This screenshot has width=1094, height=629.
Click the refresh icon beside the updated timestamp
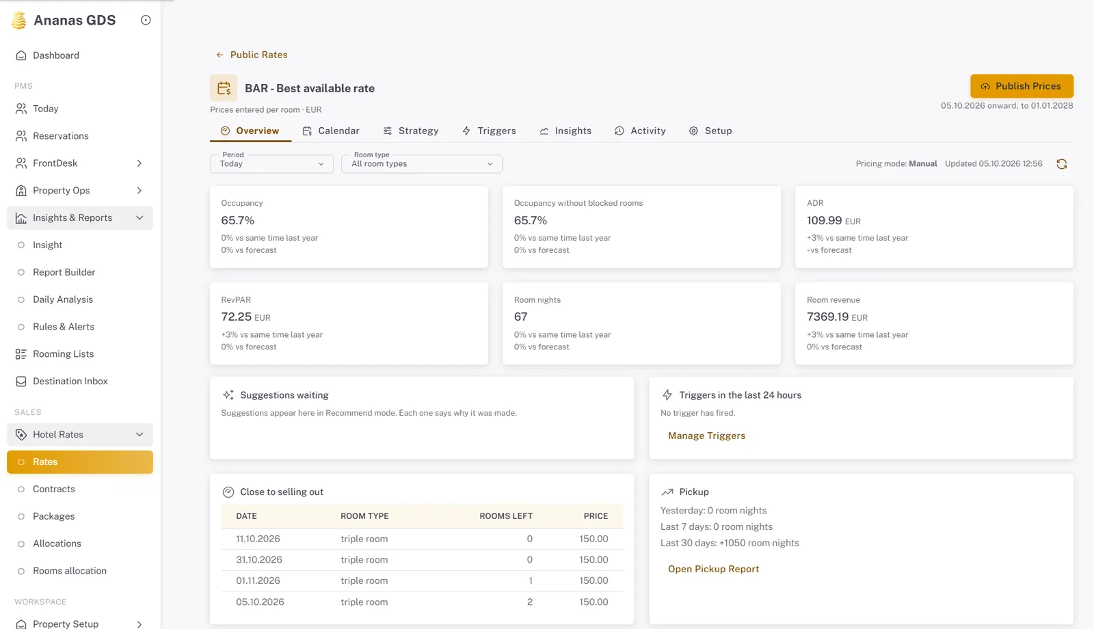tap(1061, 164)
